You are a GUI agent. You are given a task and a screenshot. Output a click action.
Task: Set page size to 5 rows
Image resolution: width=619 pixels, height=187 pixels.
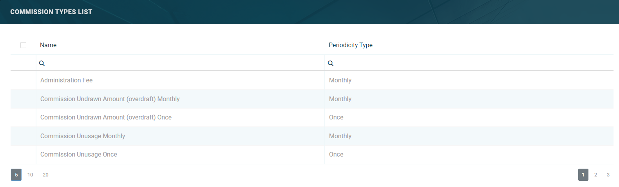pos(16,175)
